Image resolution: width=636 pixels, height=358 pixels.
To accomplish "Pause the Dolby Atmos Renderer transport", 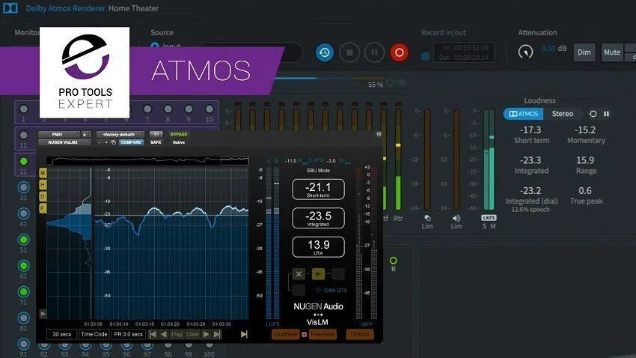I will (x=374, y=52).
